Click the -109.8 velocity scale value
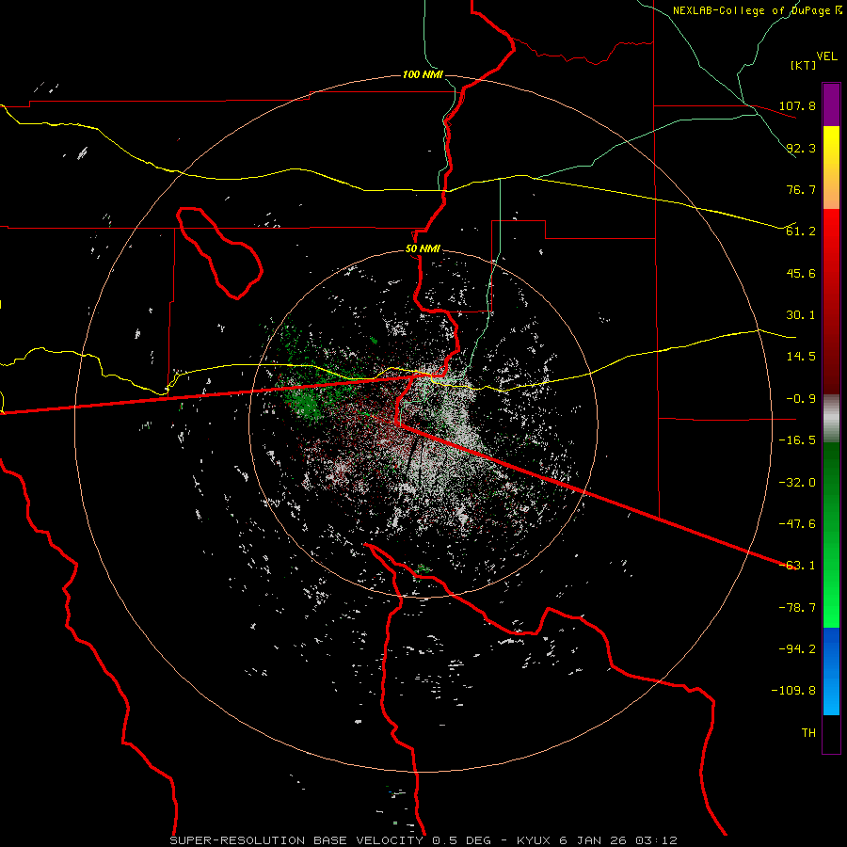The width and height of the screenshot is (847, 847). click(793, 691)
